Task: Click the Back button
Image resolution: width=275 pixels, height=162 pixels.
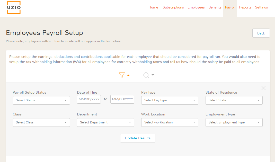Action: [261, 33]
